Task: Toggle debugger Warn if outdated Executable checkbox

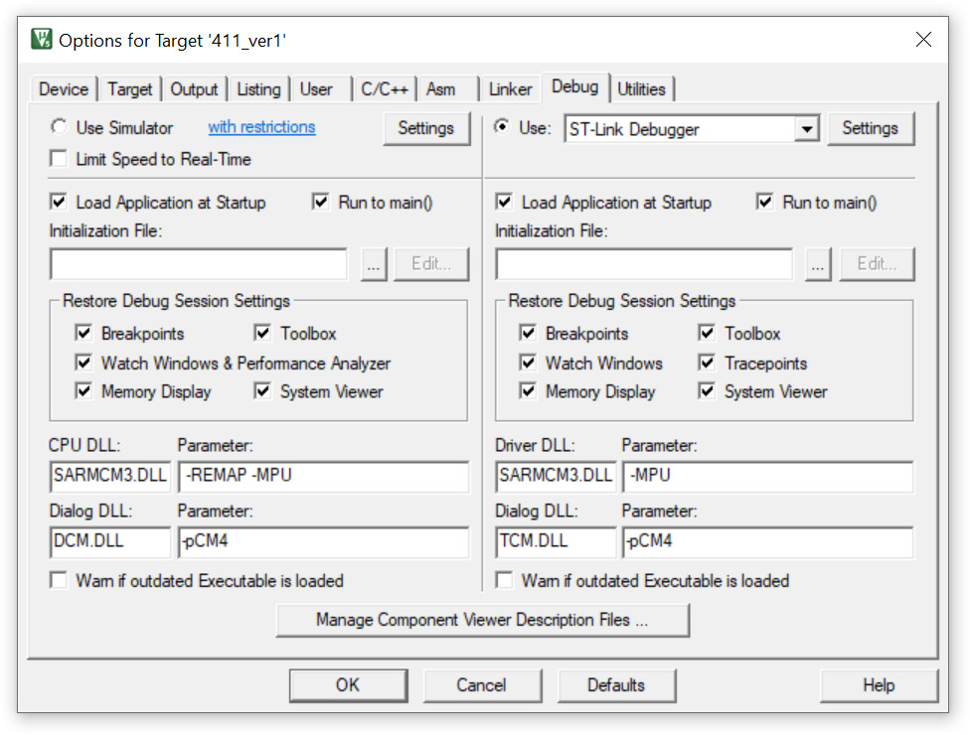Action: (x=504, y=580)
